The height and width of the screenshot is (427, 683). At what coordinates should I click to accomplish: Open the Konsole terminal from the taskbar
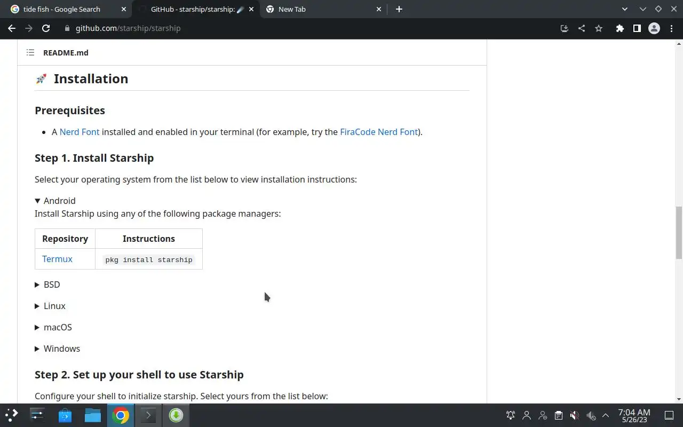click(x=148, y=415)
